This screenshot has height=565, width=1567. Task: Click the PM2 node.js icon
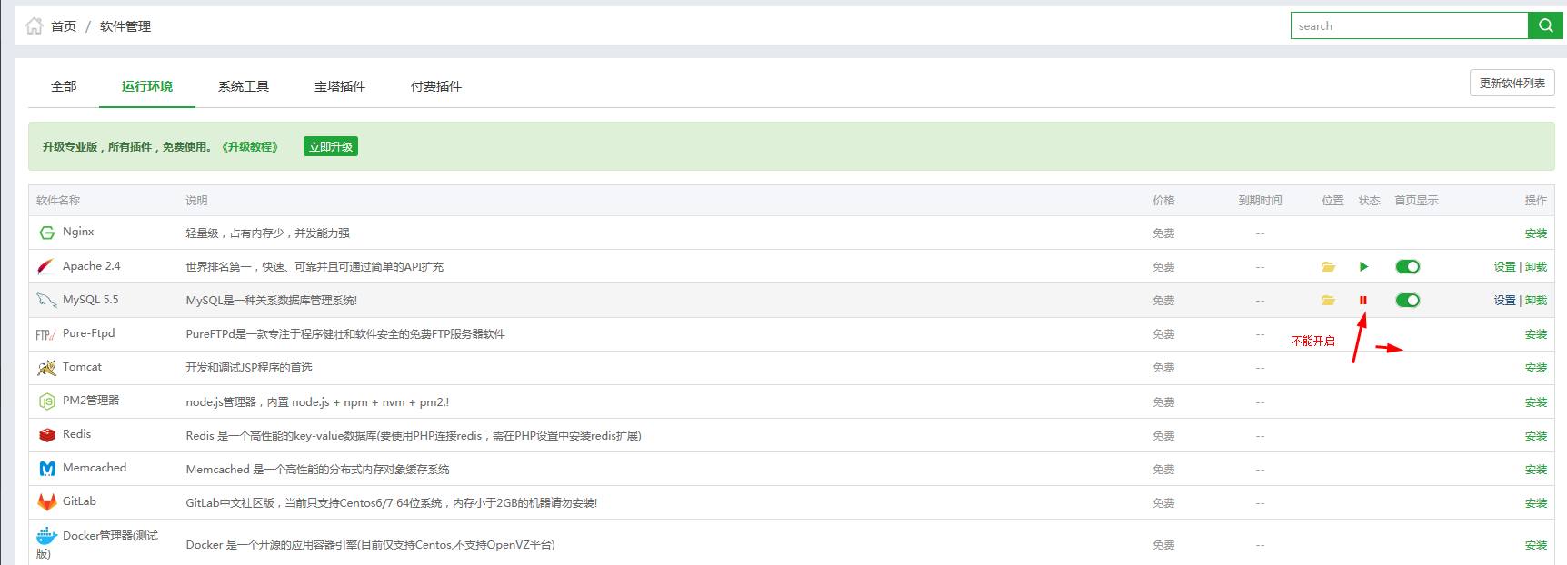coord(47,401)
